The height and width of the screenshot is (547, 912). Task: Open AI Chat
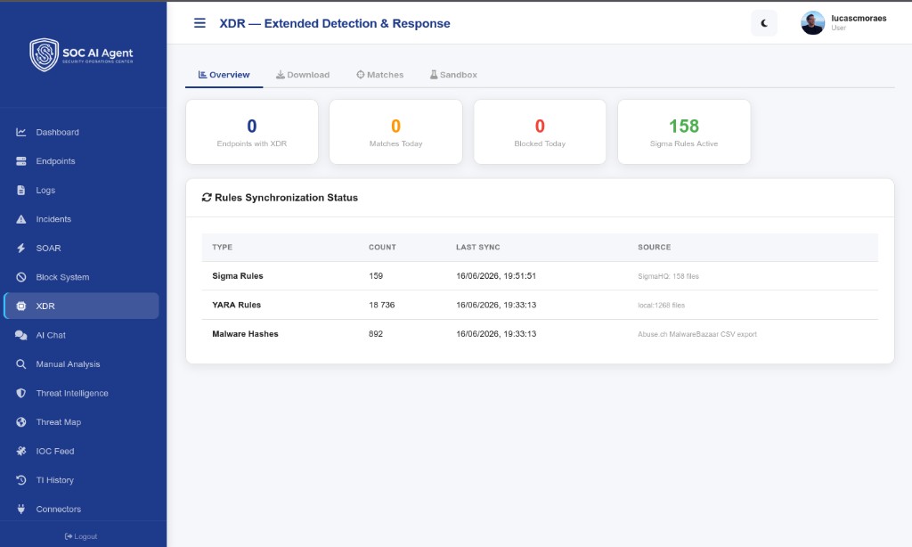pos(81,335)
